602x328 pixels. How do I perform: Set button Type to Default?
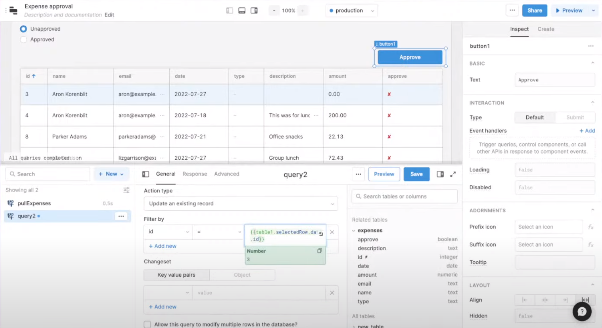point(535,117)
